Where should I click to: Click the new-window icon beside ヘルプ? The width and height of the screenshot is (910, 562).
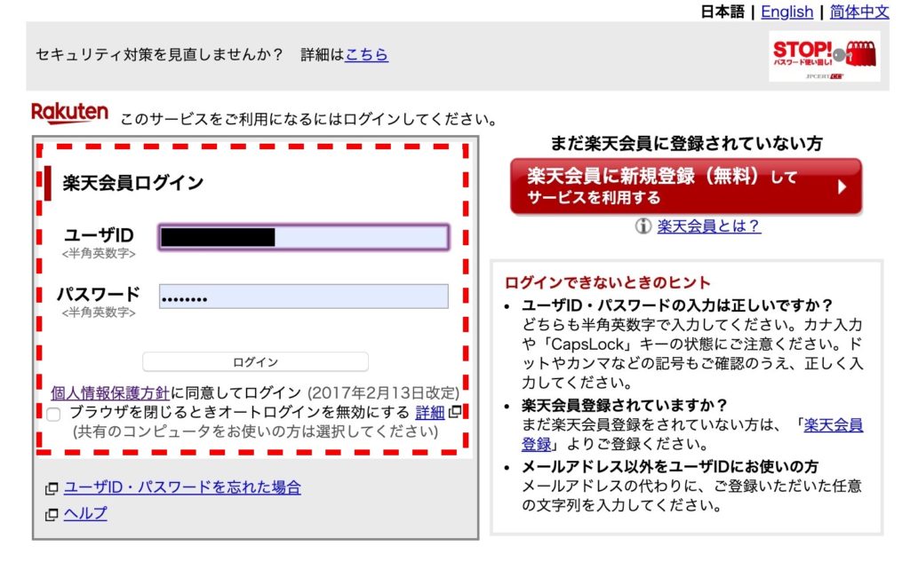coord(52,514)
